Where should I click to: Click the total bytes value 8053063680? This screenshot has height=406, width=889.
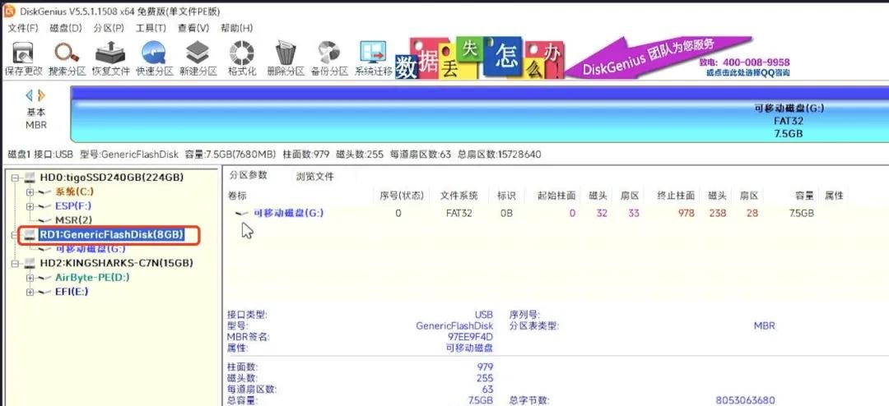[x=745, y=401]
